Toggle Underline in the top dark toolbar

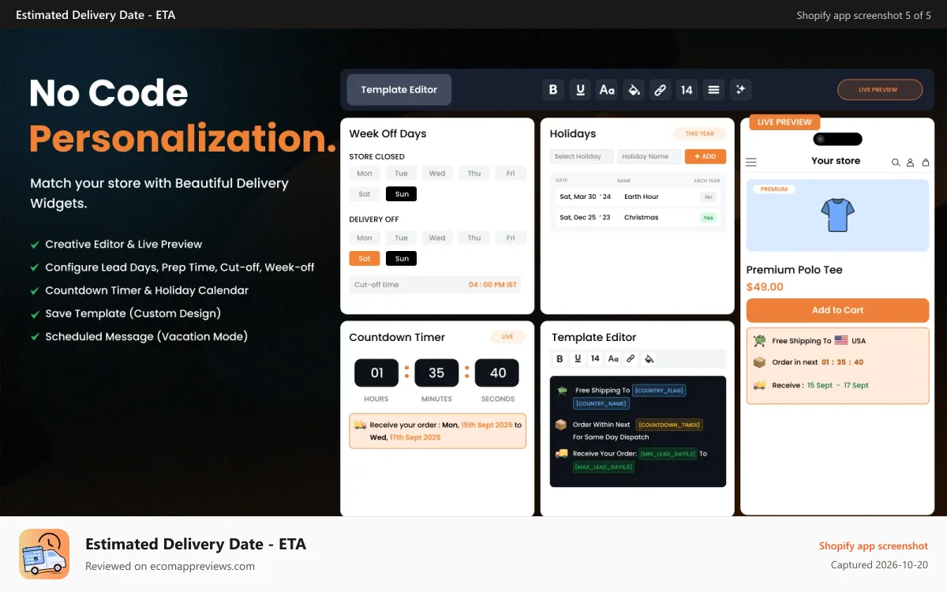pos(580,90)
